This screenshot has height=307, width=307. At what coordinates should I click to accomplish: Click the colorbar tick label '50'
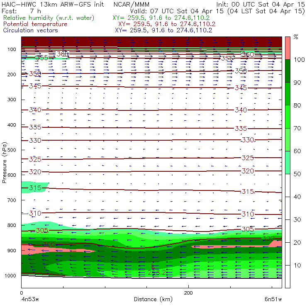coord(297,174)
